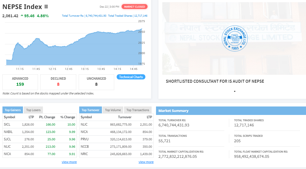This screenshot has height=169, width=306.
Task: Open the Top Transactions tab
Action: (x=138, y=110)
